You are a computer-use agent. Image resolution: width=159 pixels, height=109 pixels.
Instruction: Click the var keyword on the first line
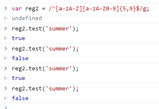click(x=17, y=9)
